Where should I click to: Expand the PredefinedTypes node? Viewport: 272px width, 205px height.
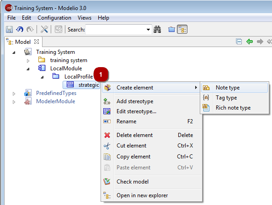pos(14,94)
